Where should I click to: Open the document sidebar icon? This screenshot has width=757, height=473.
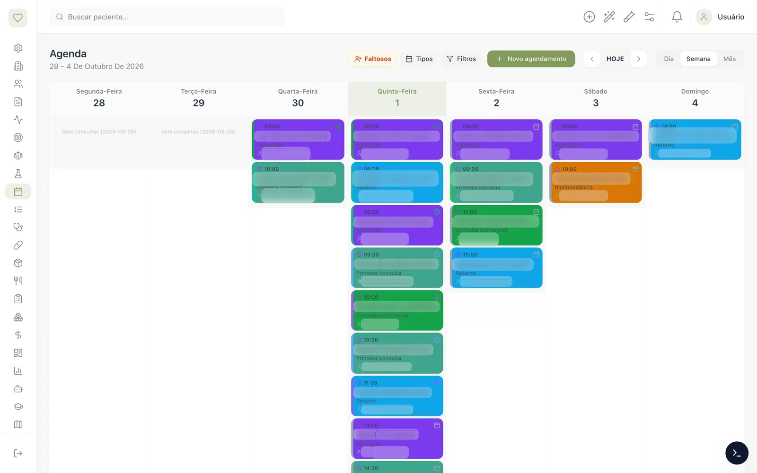tap(18, 102)
